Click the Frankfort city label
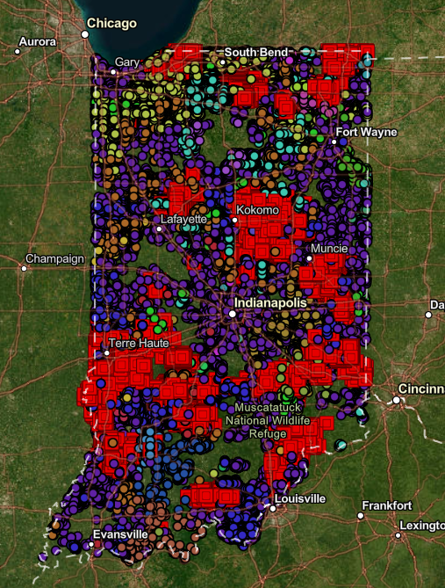 [x=387, y=505]
